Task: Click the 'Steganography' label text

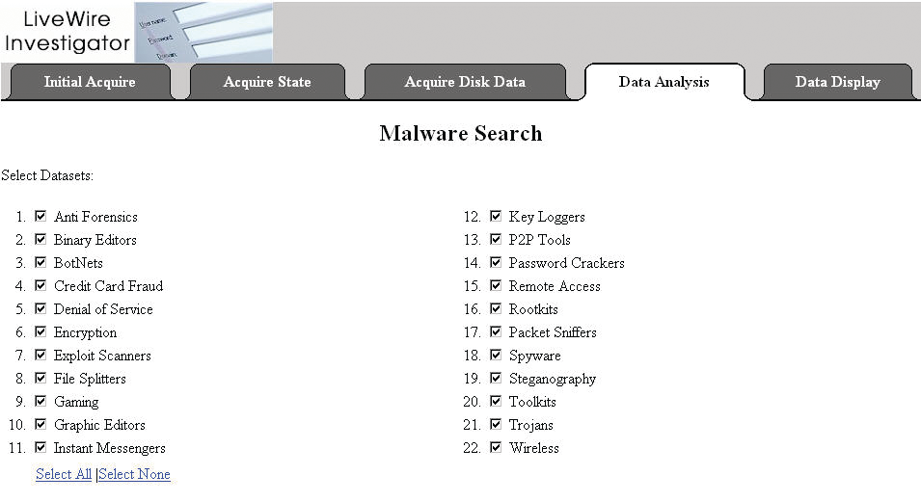Action: pos(553,380)
